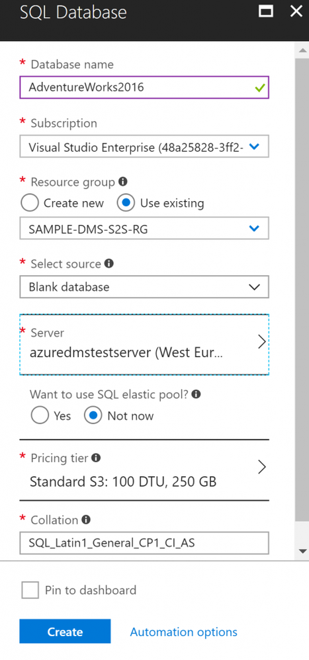Expand the Blank database source dropdown
This screenshot has width=309, height=660.
click(x=144, y=287)
